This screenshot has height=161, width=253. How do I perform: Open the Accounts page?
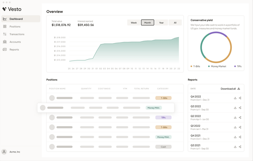tap(15, 42)
